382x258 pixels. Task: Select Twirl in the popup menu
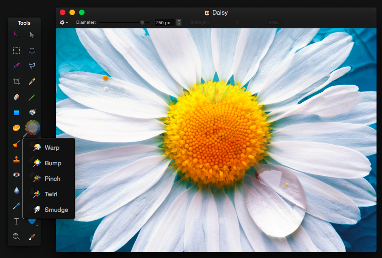pos(51,194)
